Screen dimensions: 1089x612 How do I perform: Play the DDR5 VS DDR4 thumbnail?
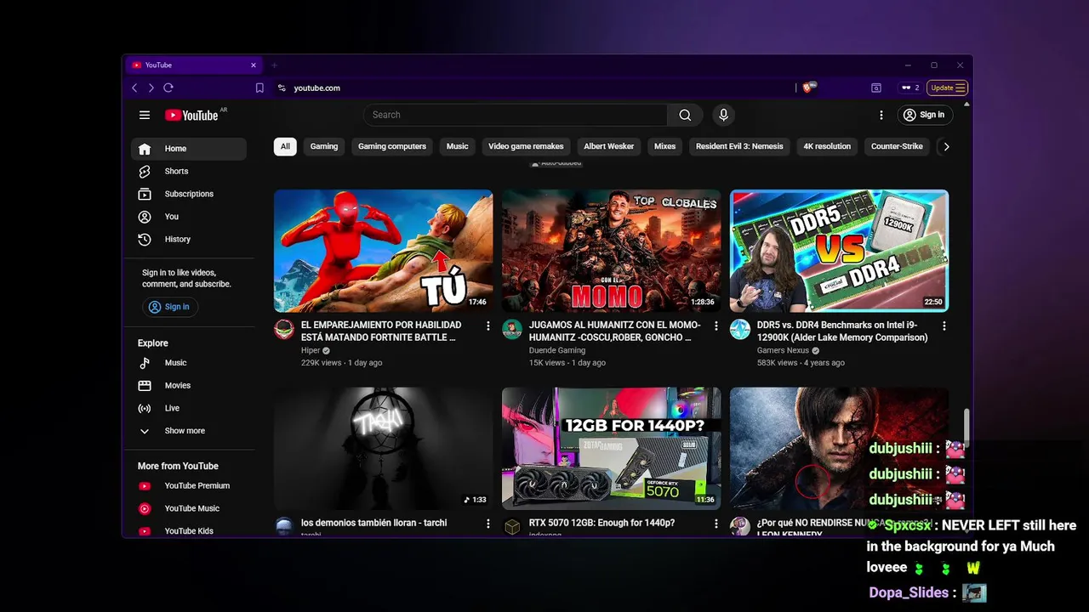839,251
